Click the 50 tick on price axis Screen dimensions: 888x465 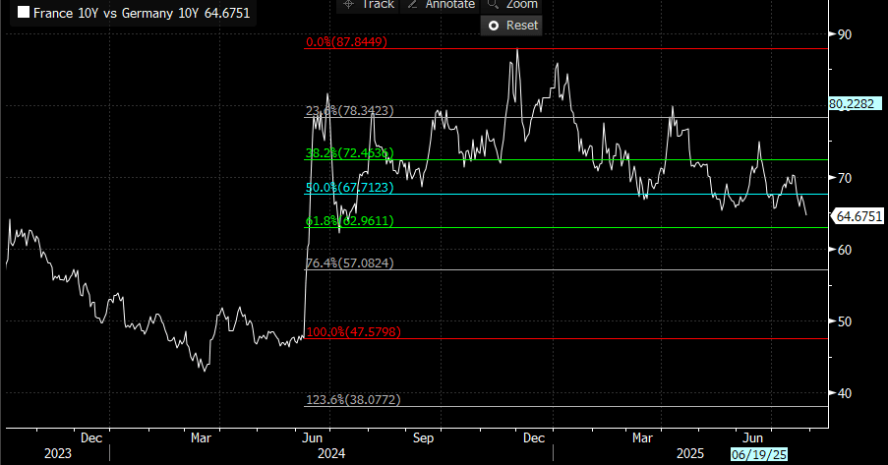coord(844,321)
